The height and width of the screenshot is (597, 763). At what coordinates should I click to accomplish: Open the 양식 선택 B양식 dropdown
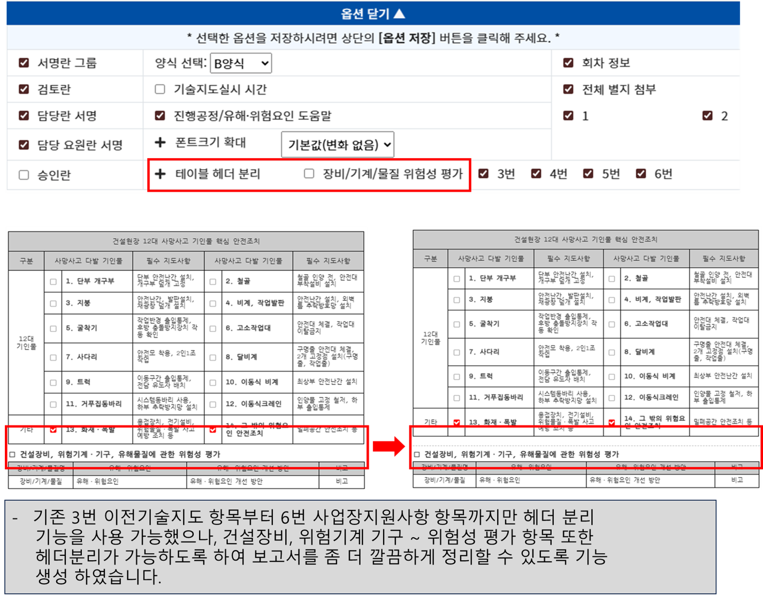point(241,63)
